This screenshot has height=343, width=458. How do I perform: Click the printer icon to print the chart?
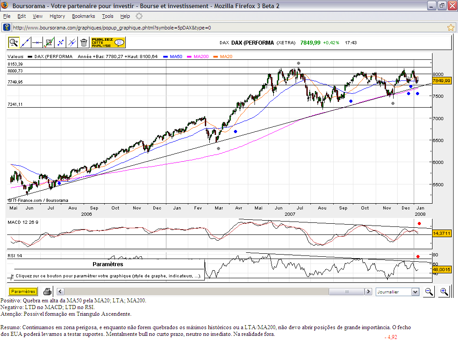[47, 291]
